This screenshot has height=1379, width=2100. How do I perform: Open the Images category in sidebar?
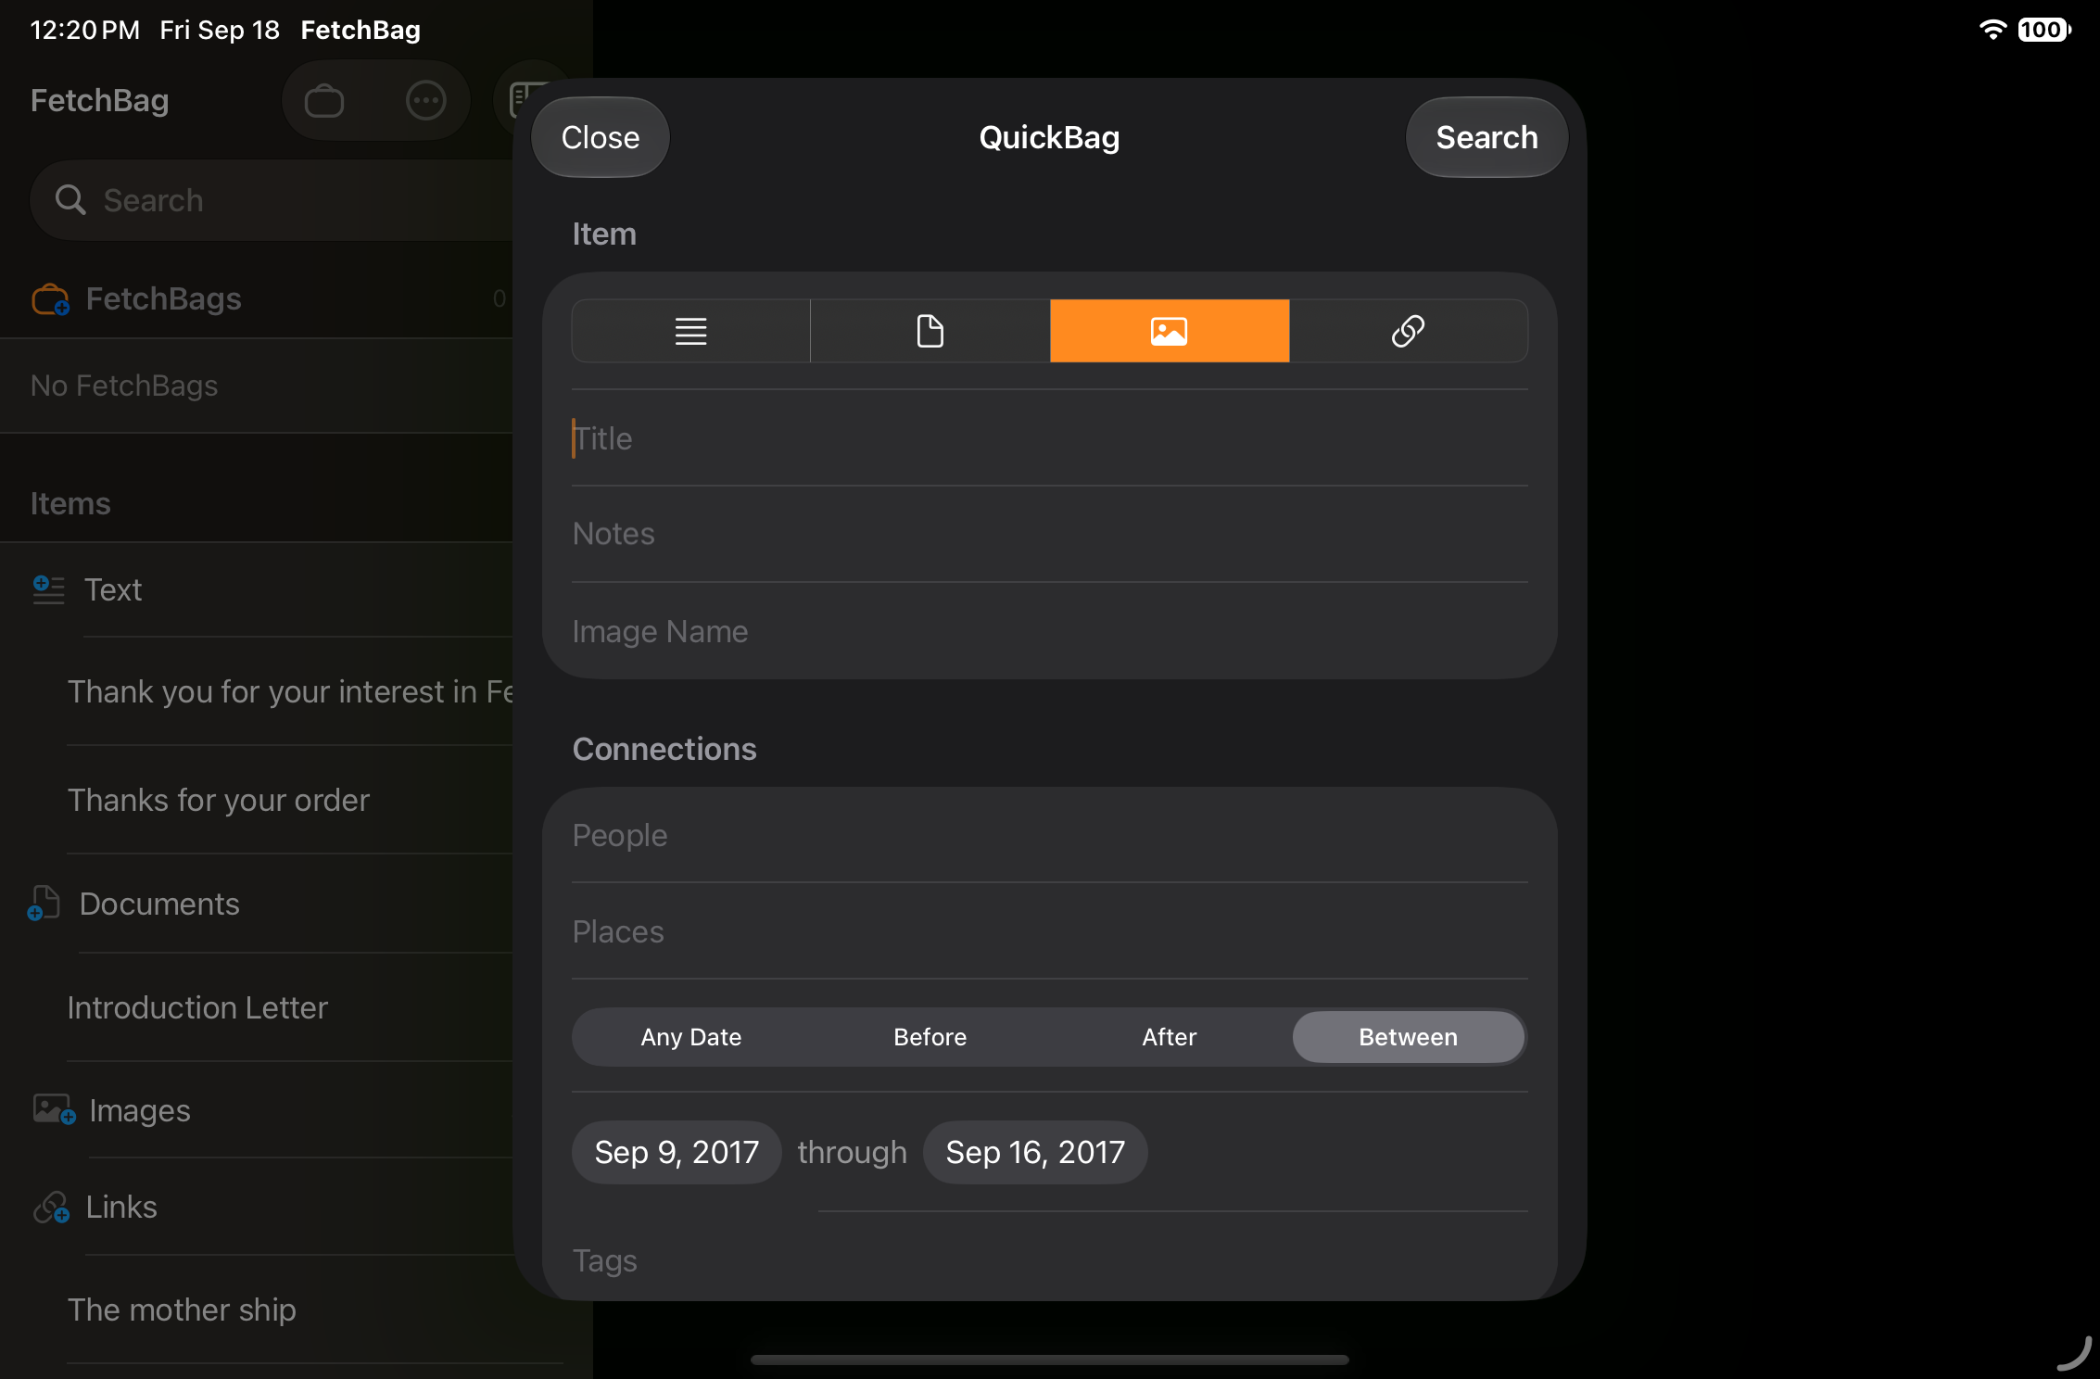click(257, 1110)
